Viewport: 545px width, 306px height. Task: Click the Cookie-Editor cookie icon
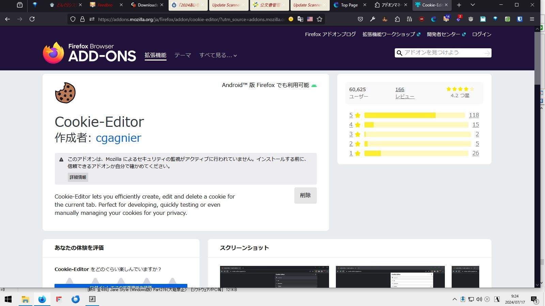tap(65, 93)
